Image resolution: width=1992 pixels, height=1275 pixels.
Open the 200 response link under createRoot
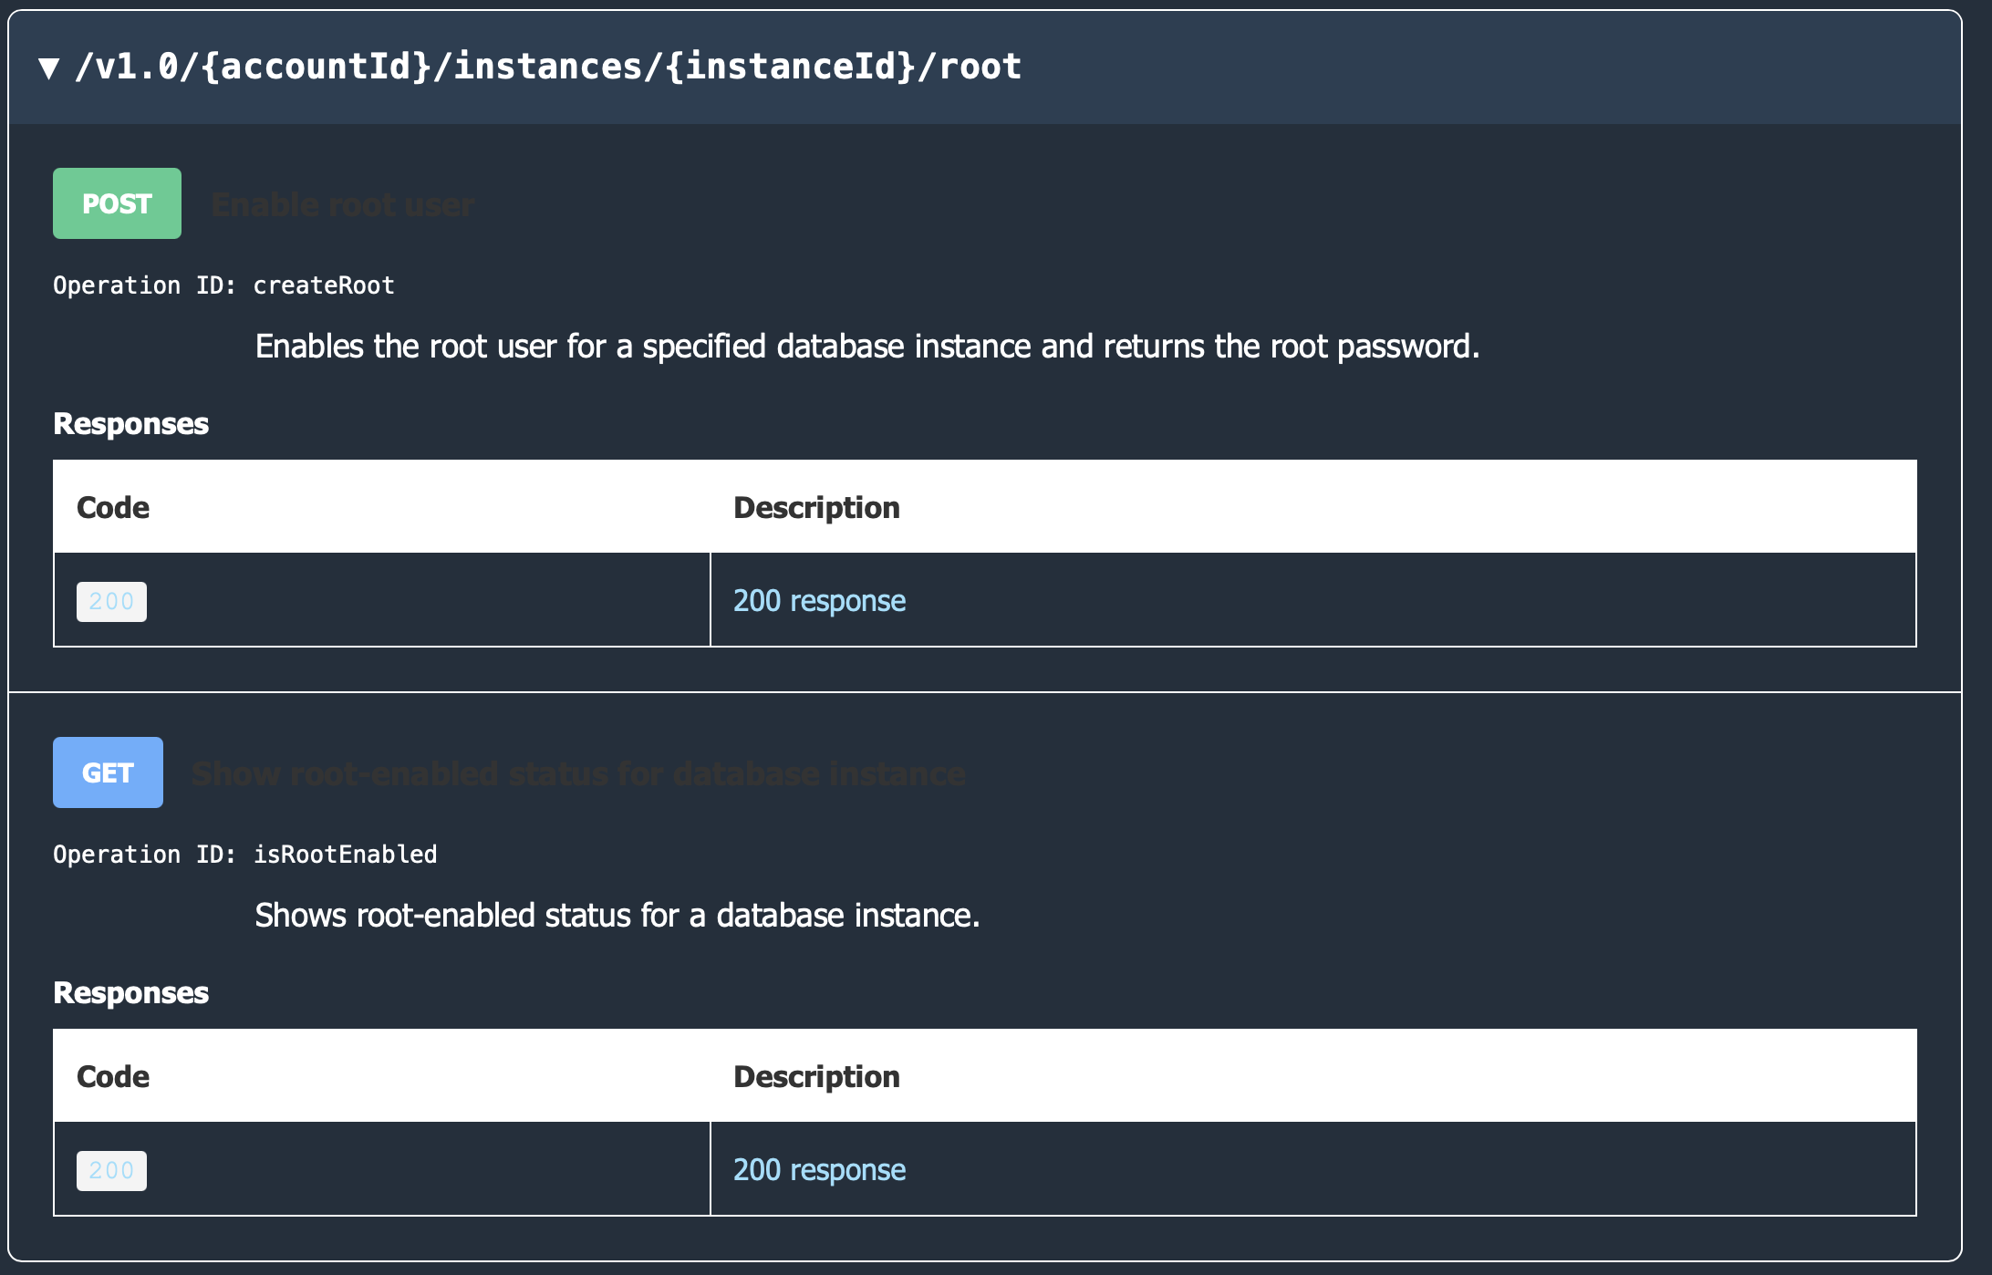tap(819, 600)
